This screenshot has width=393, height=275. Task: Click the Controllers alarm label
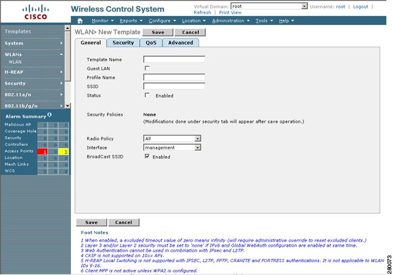coord(16,144)
